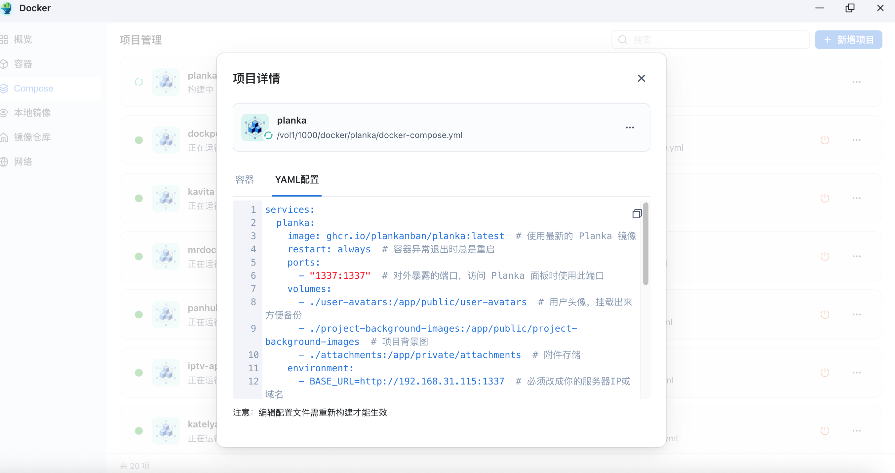Click the planka project icon in dialog
Image resolution: width=895 pixels, height=473 pixels.
point(255,127)
